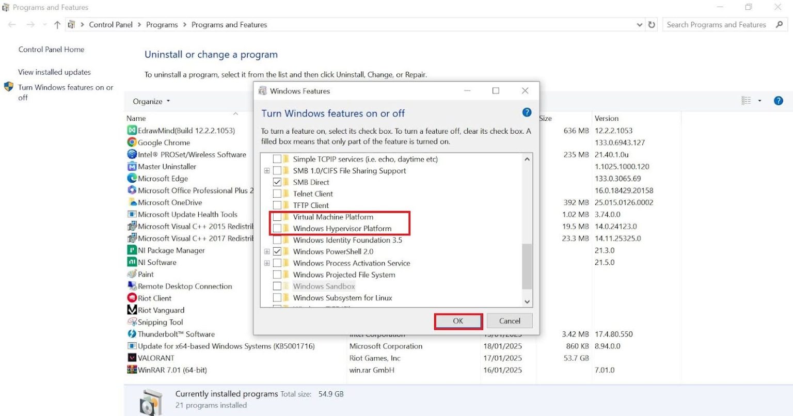Open the view options dropdown arrow
Viewport: 793px width, 416px height.
(x=759, y=101)
